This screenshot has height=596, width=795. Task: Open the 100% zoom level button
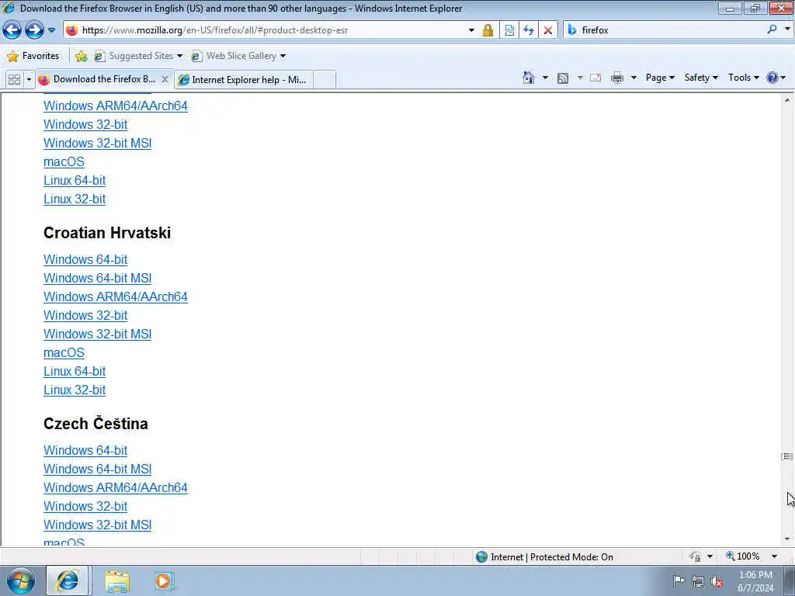(x=743, y=556)
